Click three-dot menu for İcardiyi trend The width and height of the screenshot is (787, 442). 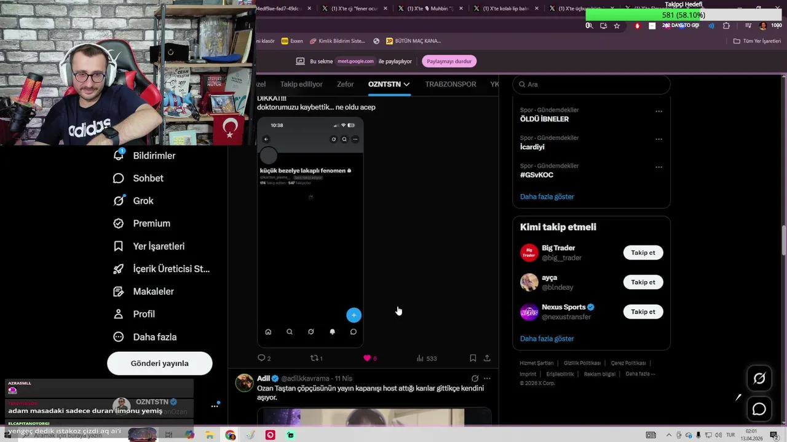658,139
